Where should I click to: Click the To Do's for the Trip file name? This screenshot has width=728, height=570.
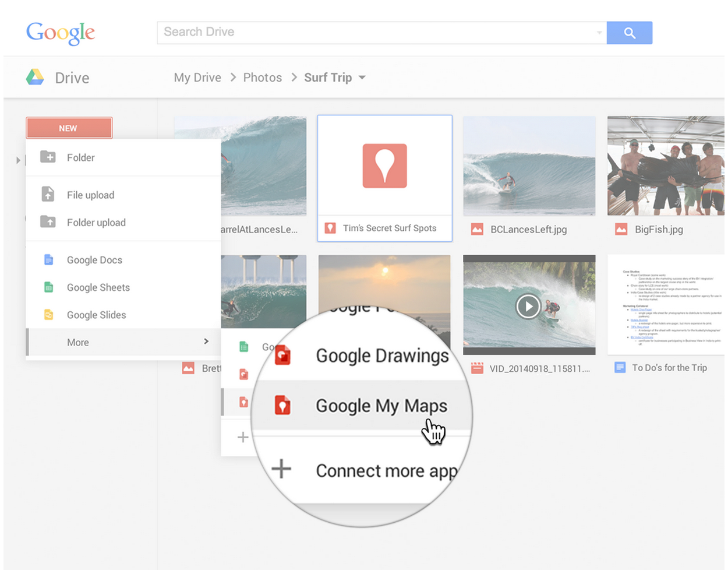[x=669, y=367]
